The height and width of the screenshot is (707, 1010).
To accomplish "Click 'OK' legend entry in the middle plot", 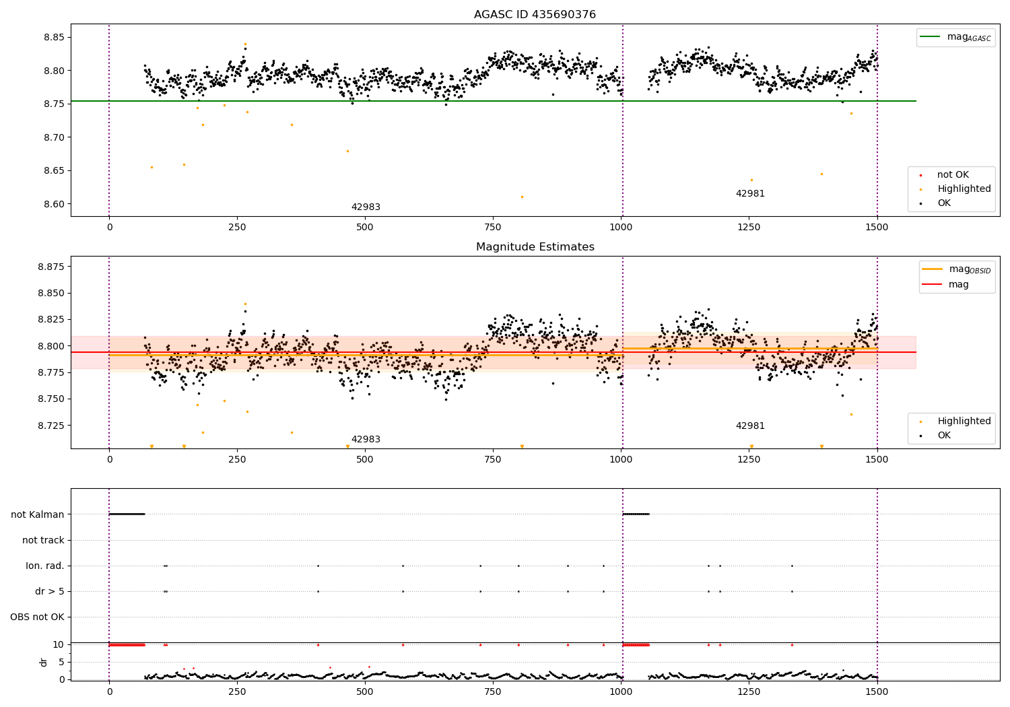I will point(935,436).
